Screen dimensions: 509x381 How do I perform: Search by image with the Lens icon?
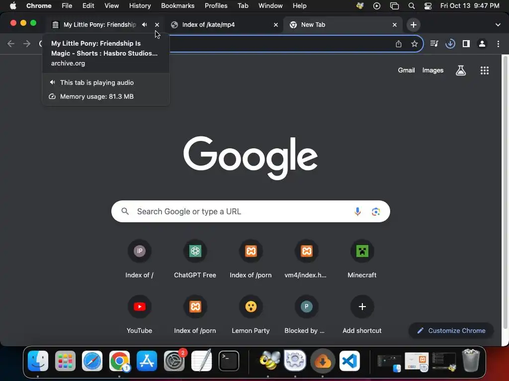(376, 211)
